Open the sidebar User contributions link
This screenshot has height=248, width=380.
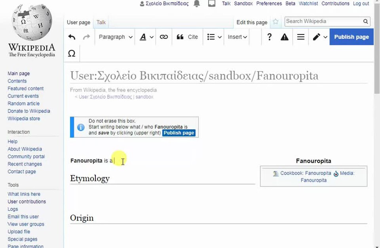[x=27, y=201]
